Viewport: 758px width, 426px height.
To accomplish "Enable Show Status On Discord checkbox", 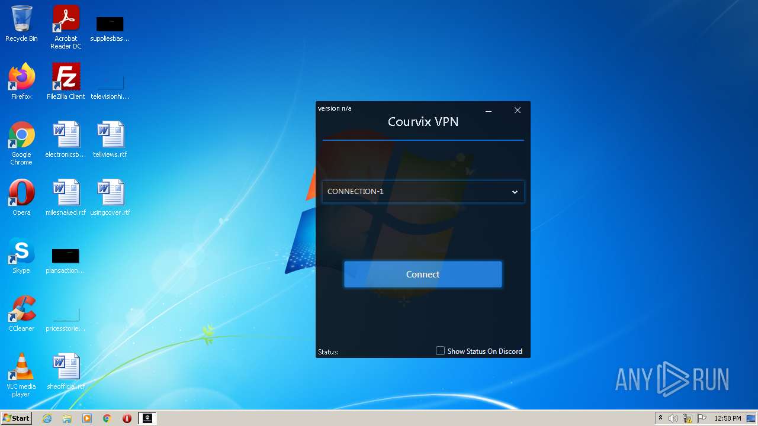I will [440, 351].
